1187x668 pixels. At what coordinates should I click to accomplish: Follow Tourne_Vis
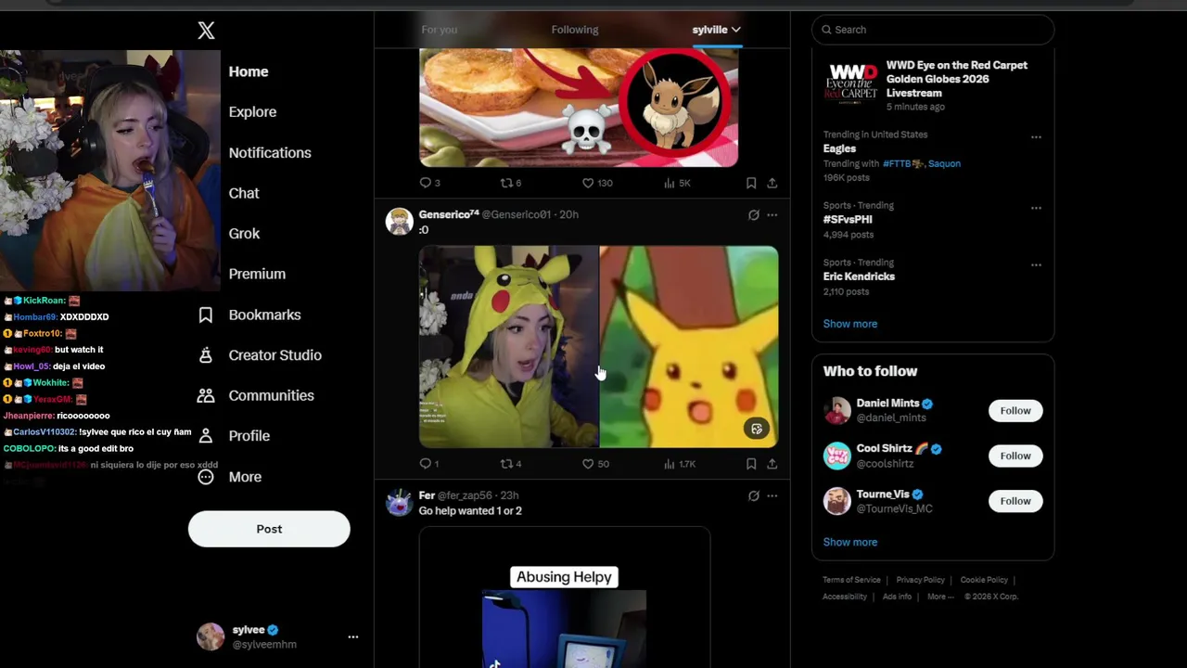[x=1015, y=501]
